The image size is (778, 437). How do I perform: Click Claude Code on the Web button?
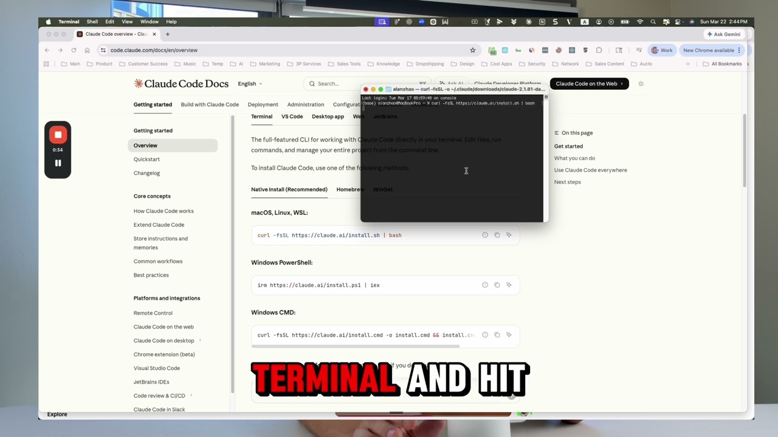coord(589,84)
